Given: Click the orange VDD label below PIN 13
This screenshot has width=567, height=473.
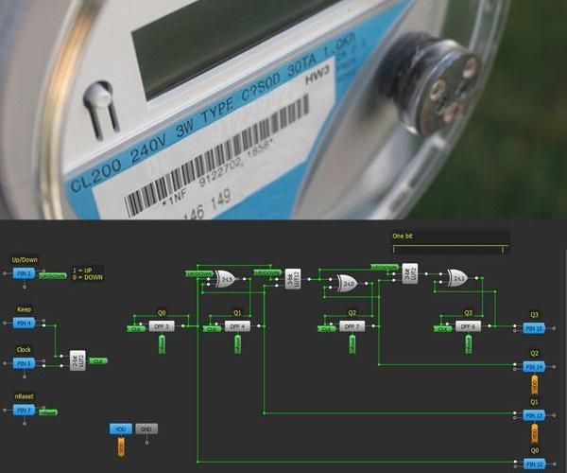Looking at the screenshot, I should click(535, 433).
